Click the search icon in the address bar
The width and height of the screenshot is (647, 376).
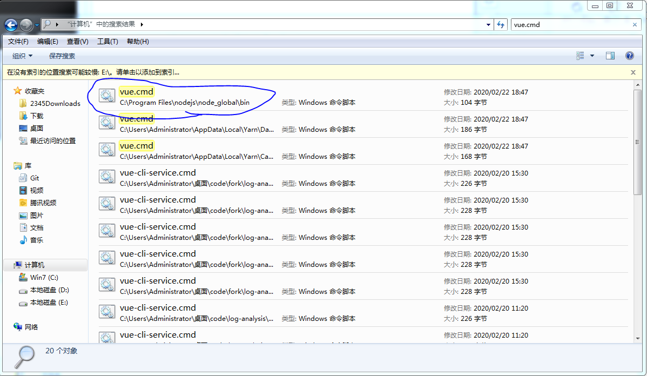(47, 24)
